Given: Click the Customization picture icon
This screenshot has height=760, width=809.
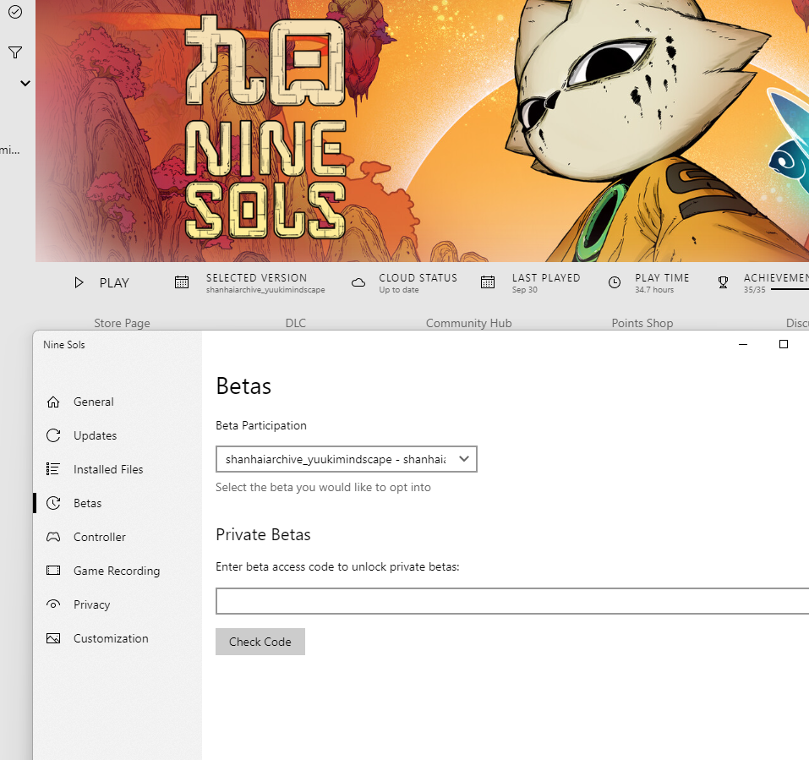Looking at the screenshot, I should click(x=53, y=638).
